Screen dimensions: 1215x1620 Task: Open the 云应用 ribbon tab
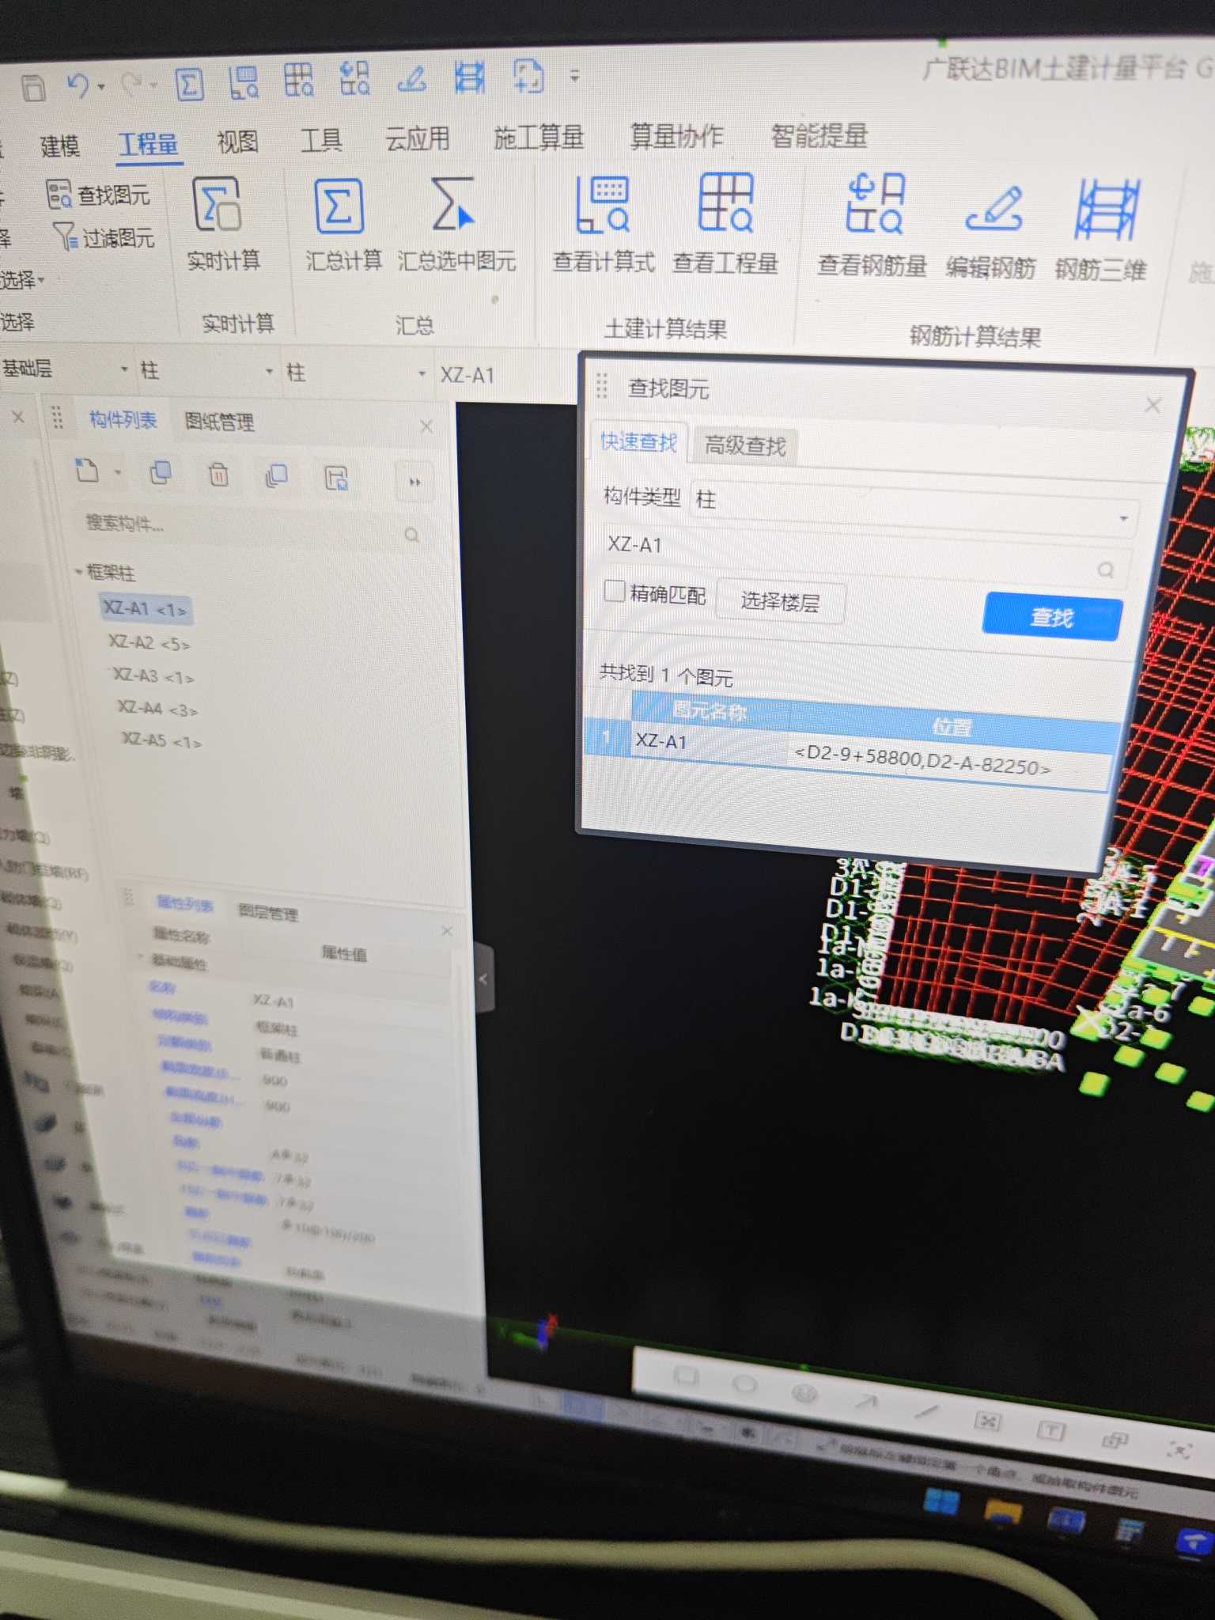[418, 138]
